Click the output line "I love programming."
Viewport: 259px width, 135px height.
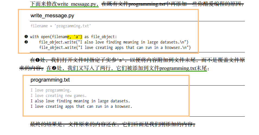(x=51, y=90)
